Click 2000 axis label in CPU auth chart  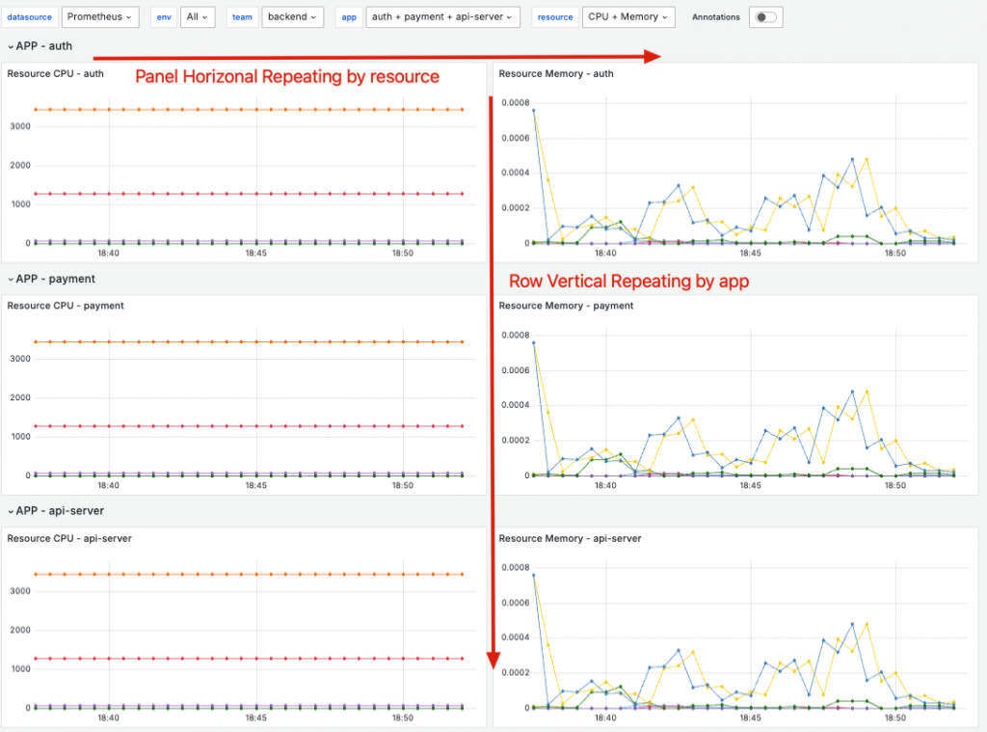tap(20, 165)
